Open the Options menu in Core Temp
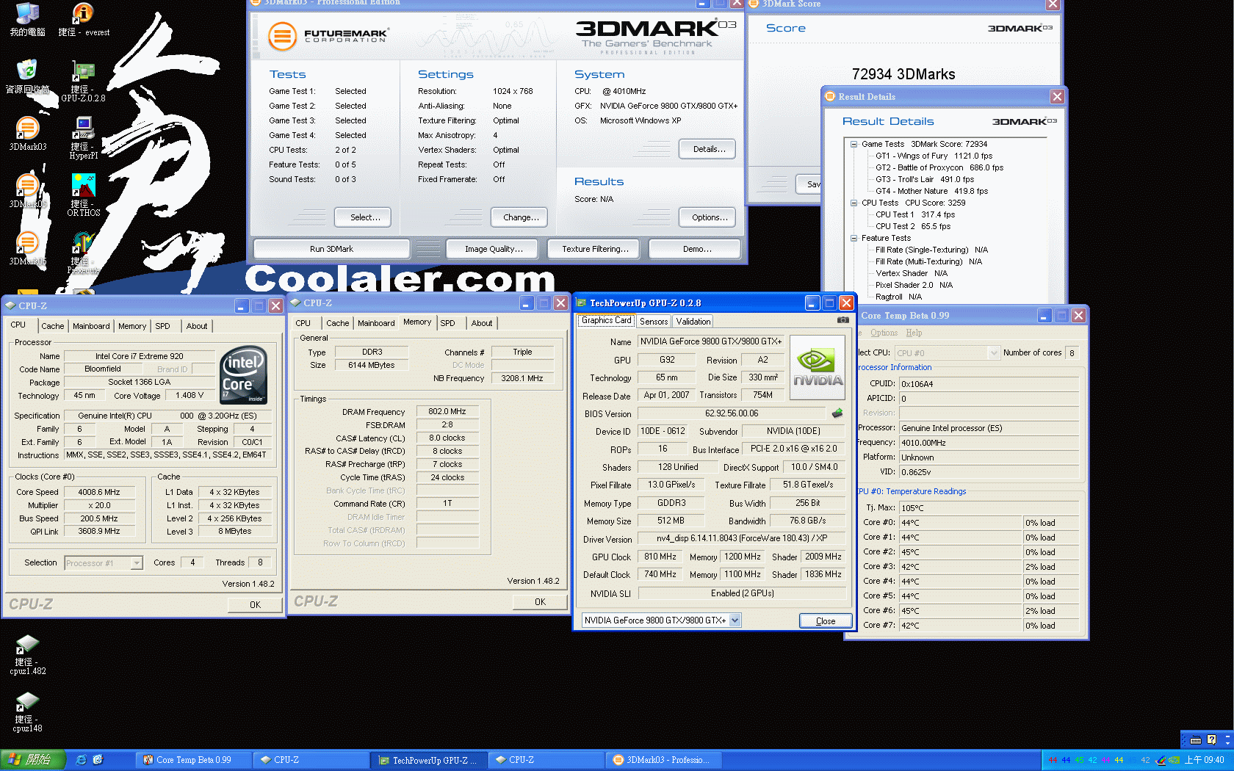The image size is (1234, 771). tap(884, 333)
